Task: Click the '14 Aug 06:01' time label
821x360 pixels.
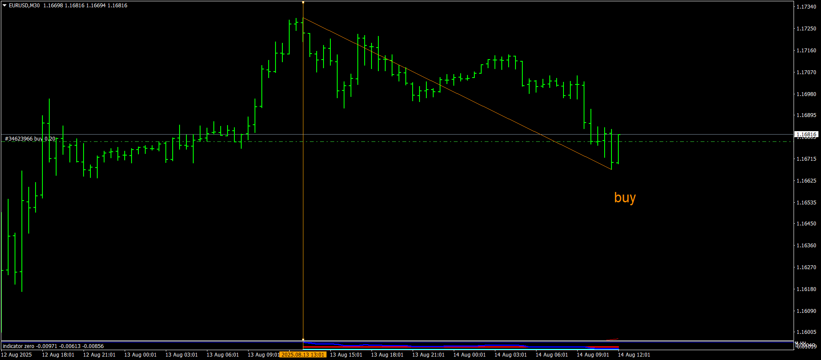Action: click(x=552, y=355)
